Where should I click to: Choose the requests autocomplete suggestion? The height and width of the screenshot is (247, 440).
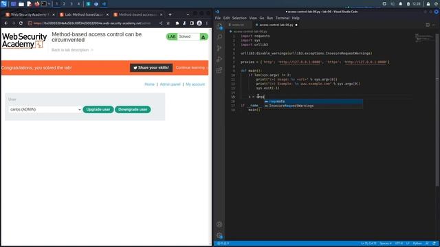(x=313, y=102)
